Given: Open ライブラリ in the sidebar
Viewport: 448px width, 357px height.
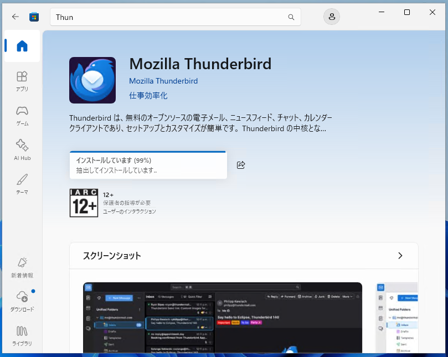Looking at the screenshot, I should (x=22, y=336).
